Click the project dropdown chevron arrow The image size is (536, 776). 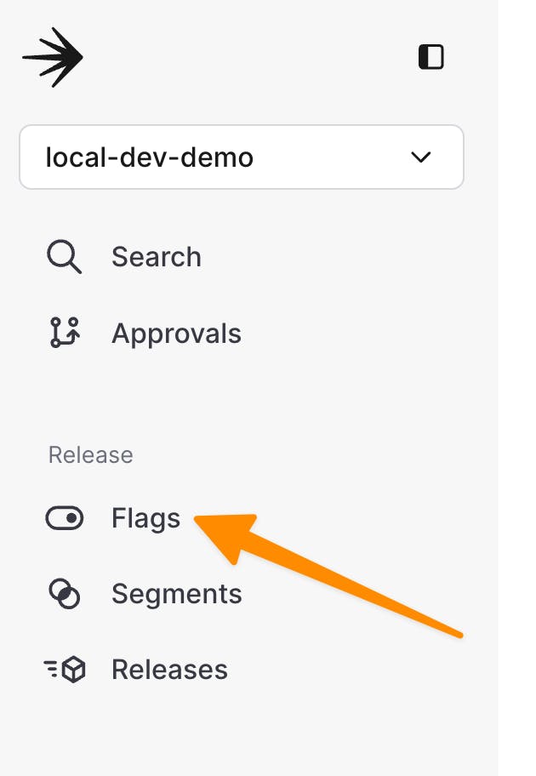[420, 157]
